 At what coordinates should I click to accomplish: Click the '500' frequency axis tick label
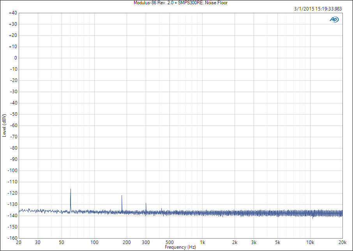pos(170,242)
